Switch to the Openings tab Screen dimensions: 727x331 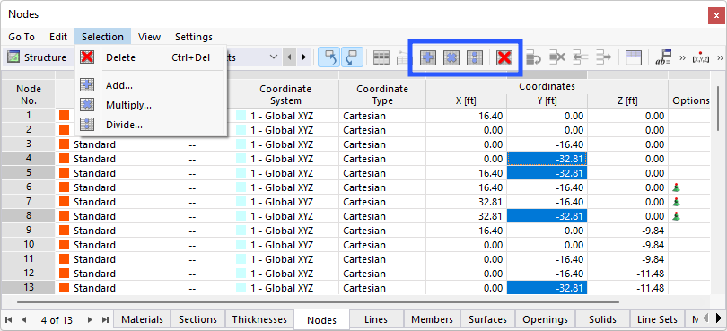546,319
